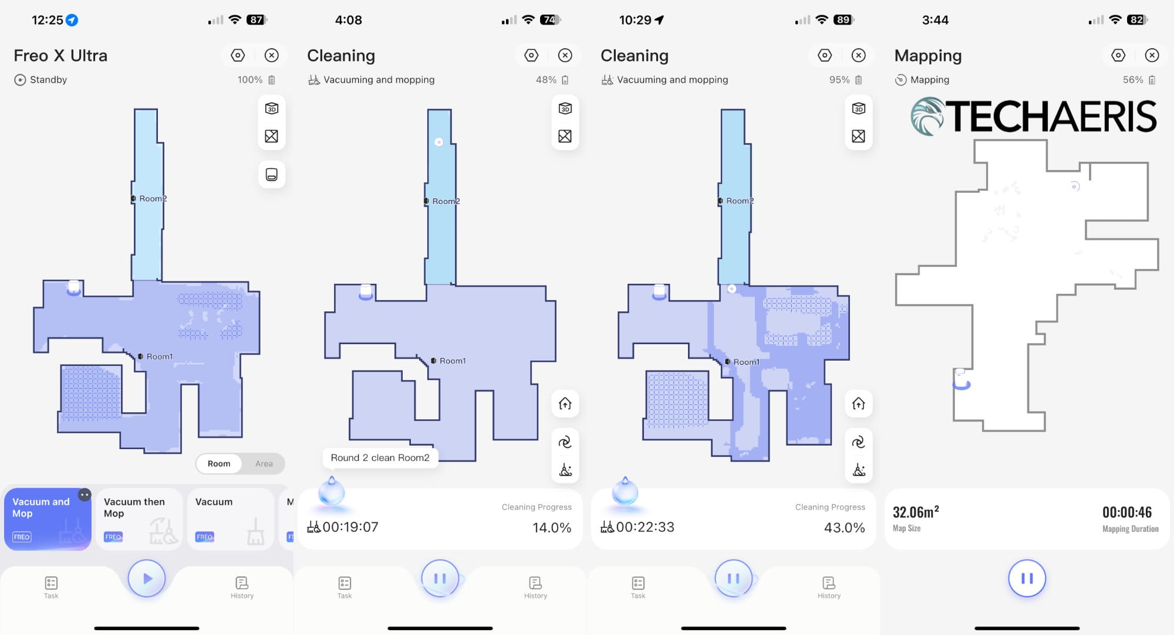Tap the cleaning progress percentage in screen 2

(x=551, y=528)
